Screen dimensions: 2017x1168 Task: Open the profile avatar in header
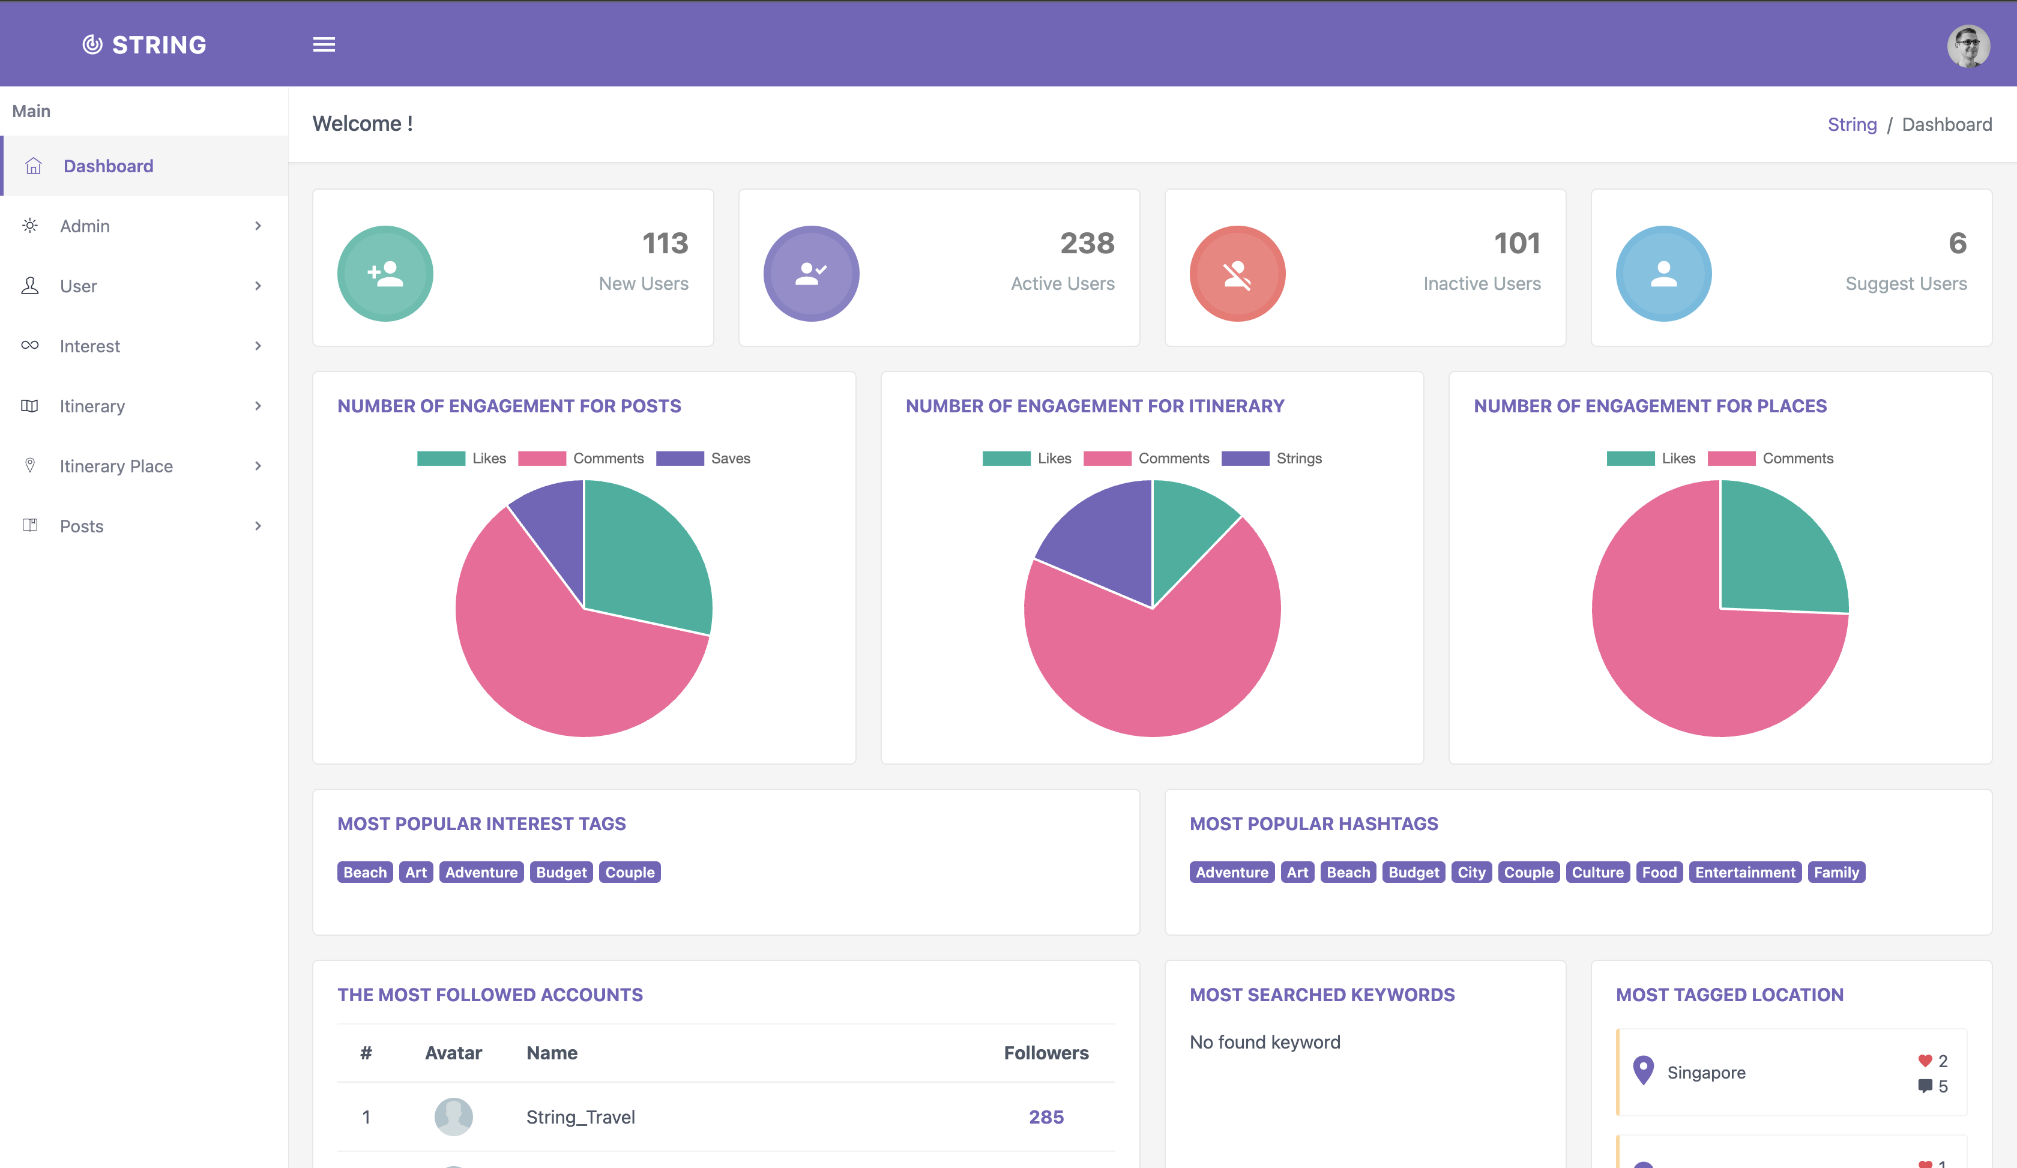1968,46
